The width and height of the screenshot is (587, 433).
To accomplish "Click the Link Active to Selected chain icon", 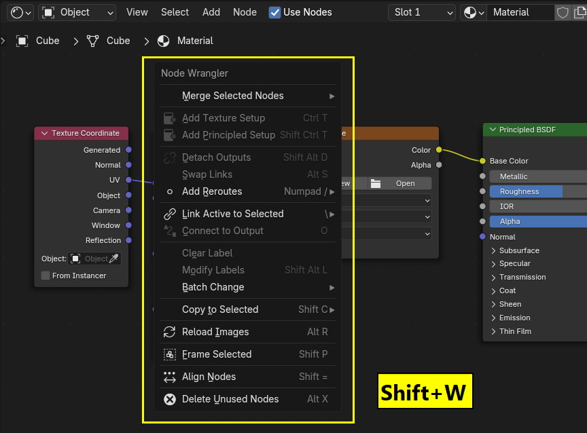I will 170,214.
